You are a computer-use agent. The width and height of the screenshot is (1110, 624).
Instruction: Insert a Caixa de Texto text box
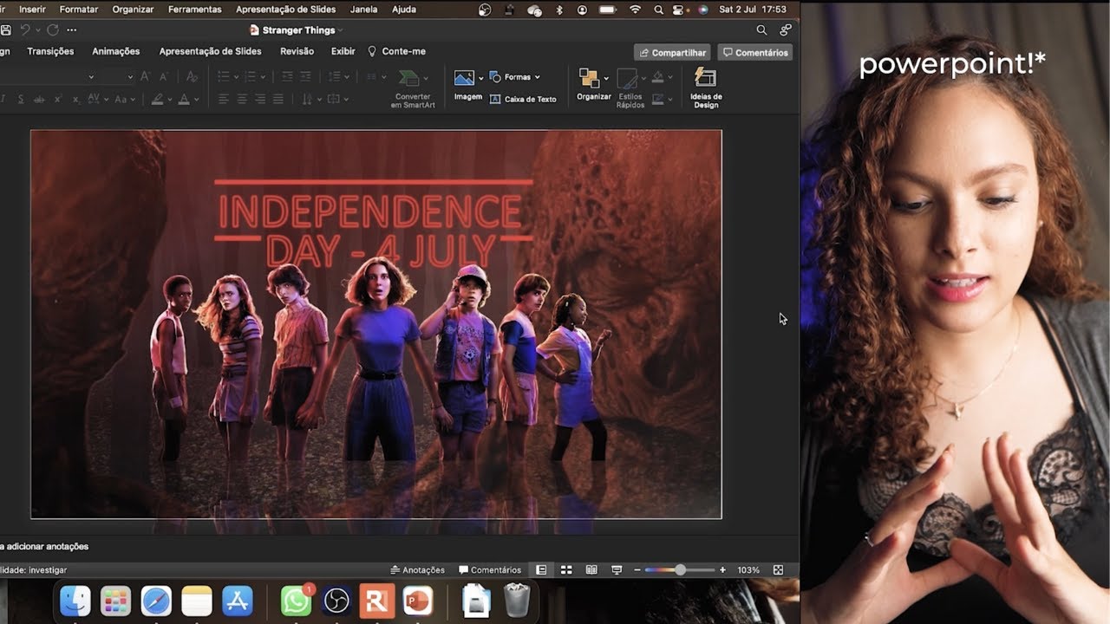point(523,99)
